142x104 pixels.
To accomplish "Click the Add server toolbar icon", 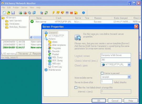I will [x=21, y=13].
